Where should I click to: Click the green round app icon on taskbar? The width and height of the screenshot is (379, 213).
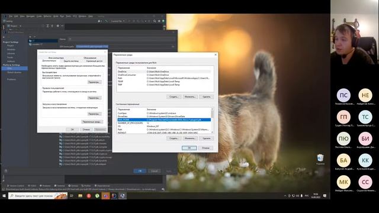pyautogui.click(x=97, y=196)
